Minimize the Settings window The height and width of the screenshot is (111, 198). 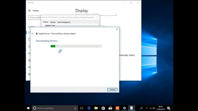point(125,2)
